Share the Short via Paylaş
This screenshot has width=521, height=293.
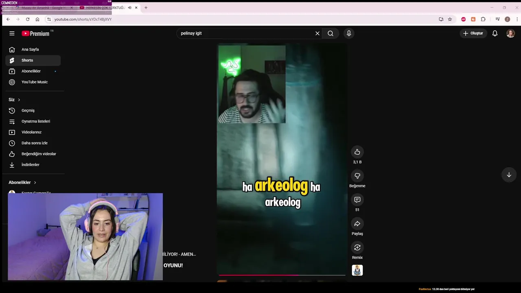(x=357, y=223)
